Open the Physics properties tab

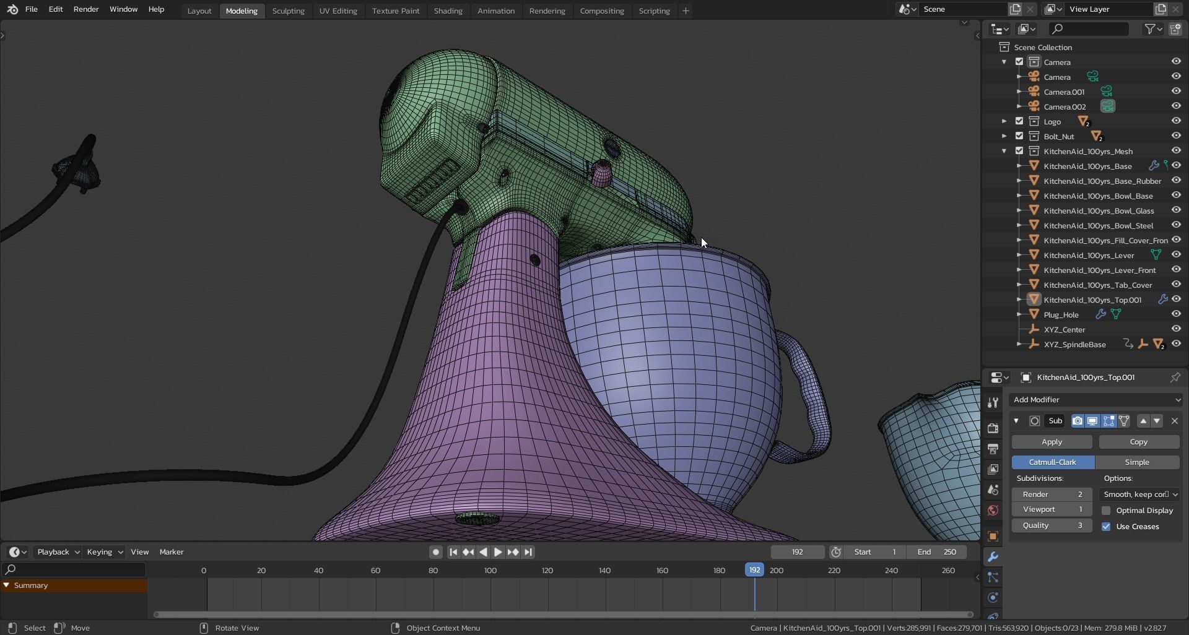[993, 598]
